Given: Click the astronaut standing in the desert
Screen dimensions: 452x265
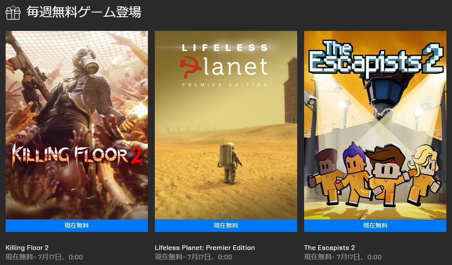Looking at the screenshot, I should pos(229,163).
